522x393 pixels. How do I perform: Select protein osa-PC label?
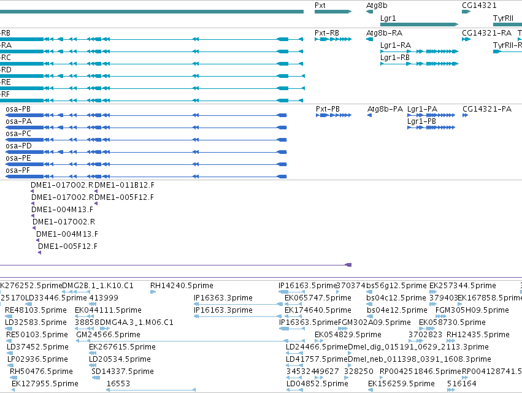pos(18,134)
